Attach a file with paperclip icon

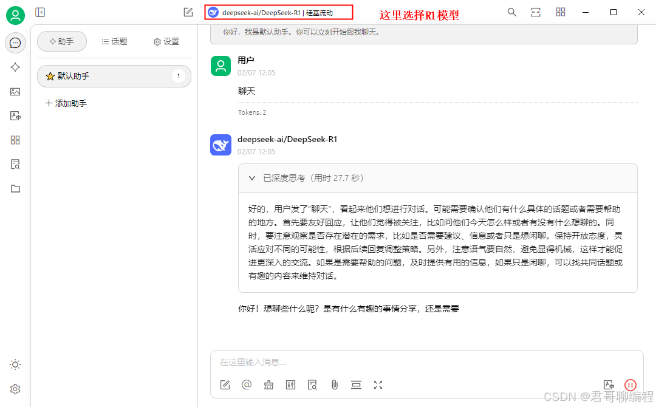pos(334,385)
